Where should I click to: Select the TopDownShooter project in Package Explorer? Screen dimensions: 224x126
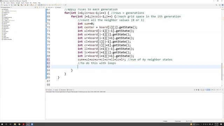tap(8, 39)
